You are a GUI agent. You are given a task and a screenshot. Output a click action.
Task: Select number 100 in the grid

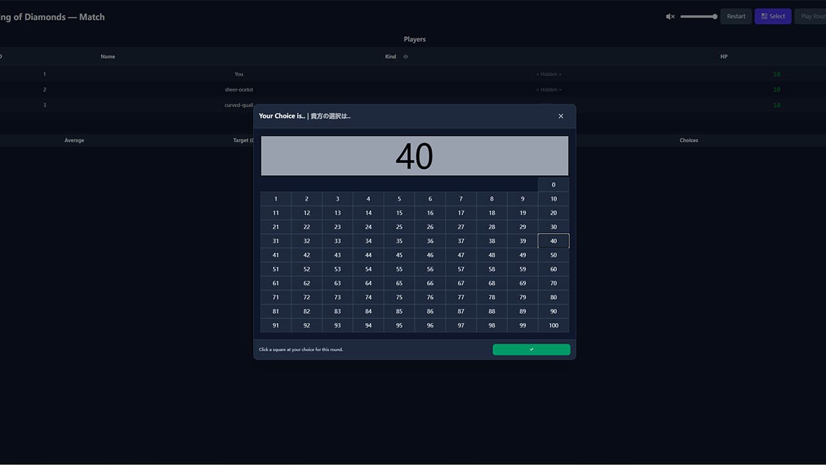553,325
